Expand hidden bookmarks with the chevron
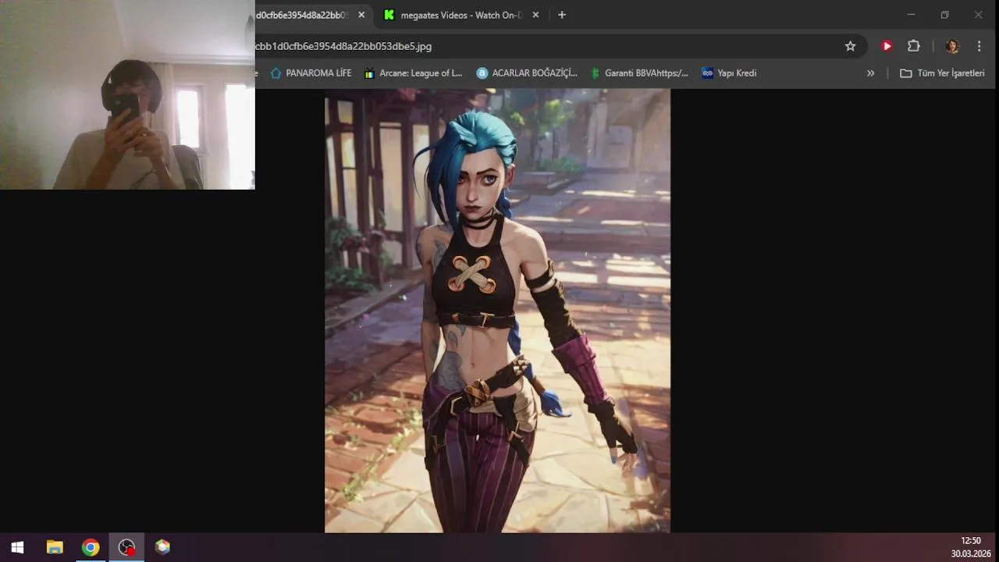This screenshot has height=562, width=999. coord(871,73)
